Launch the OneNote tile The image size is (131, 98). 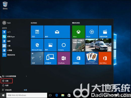64,58
